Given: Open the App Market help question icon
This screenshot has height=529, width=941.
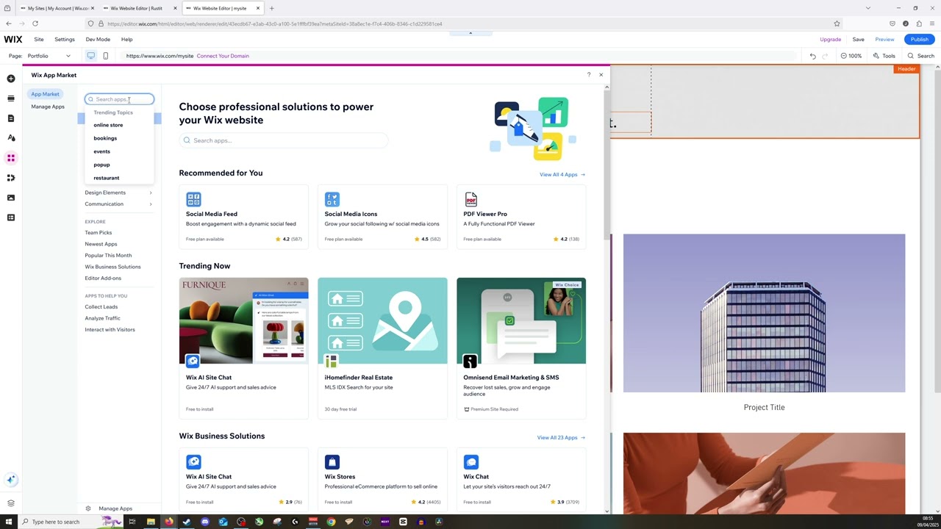Looking at the screenshot, I should pos(589,75).
